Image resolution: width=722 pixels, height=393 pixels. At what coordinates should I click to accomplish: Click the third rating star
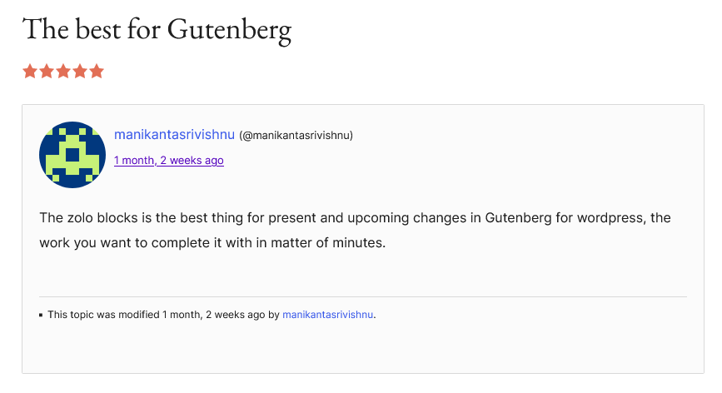coord(63,72)
